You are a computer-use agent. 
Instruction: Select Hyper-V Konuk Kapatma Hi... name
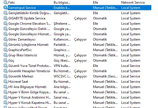tap(30, 103)
